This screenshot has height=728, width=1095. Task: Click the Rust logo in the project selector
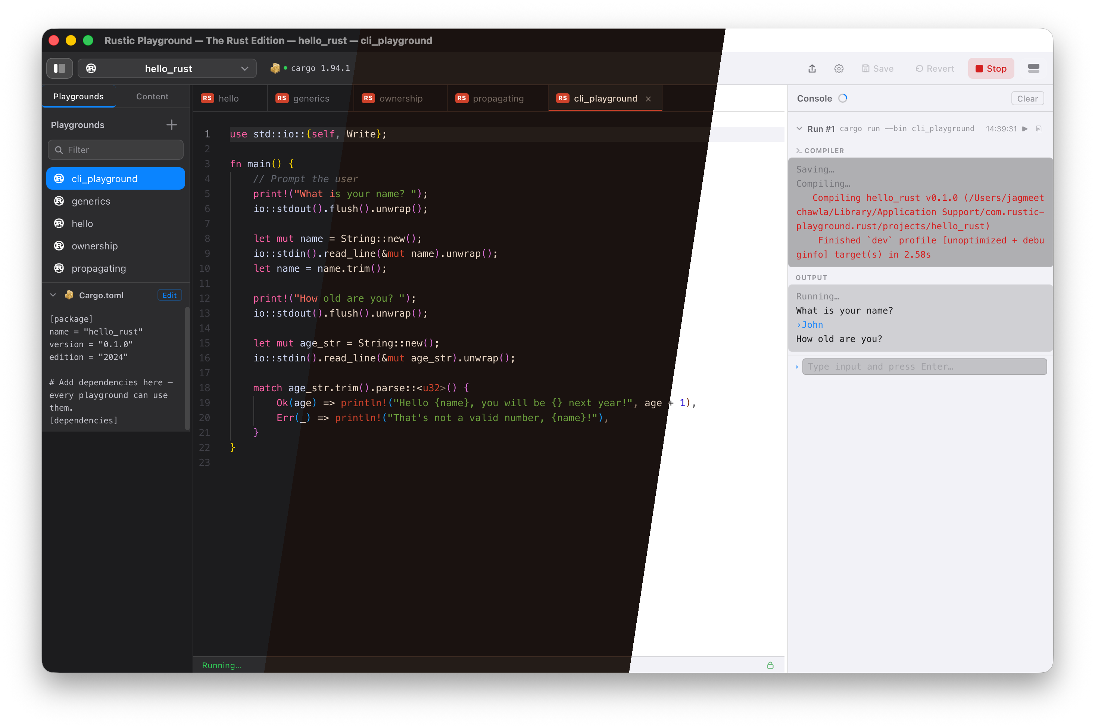pos(91,68)
